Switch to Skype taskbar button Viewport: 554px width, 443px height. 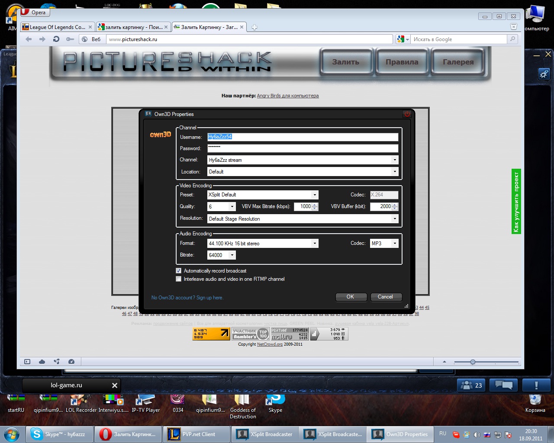tap(60, 434)
